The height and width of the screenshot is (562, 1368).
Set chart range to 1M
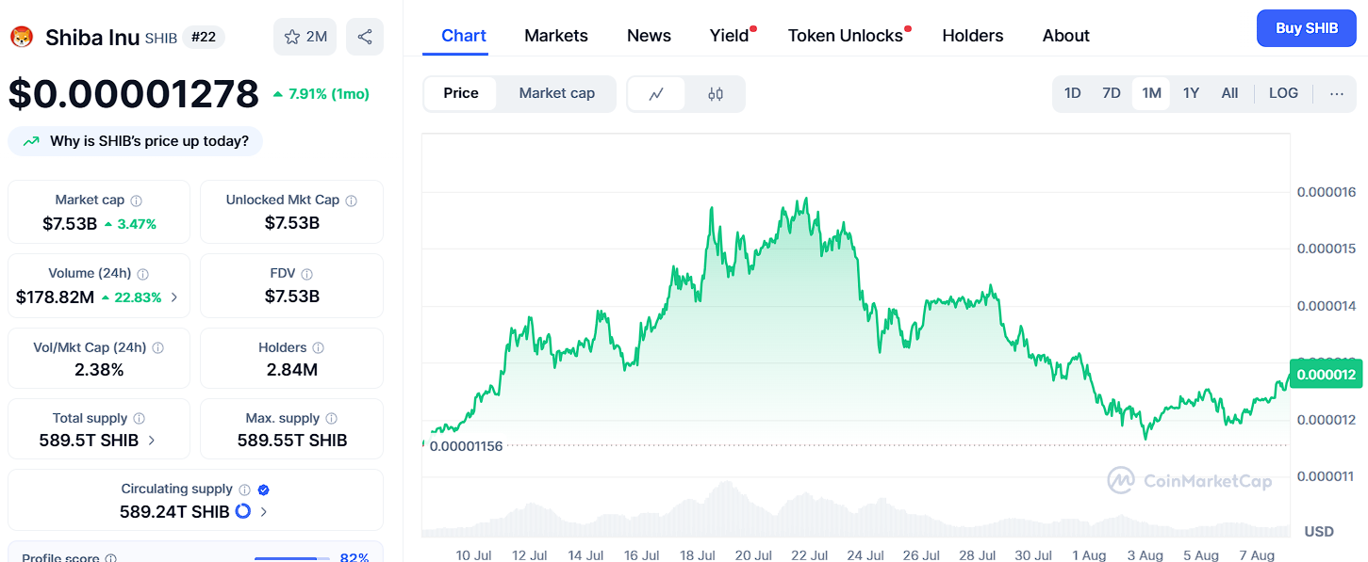[x=1151, y=93]
